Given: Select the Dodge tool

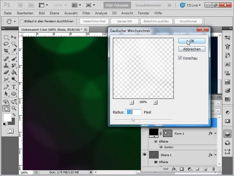Looking at the screenshot, I should pyautogui.click(x=14, y=79).
